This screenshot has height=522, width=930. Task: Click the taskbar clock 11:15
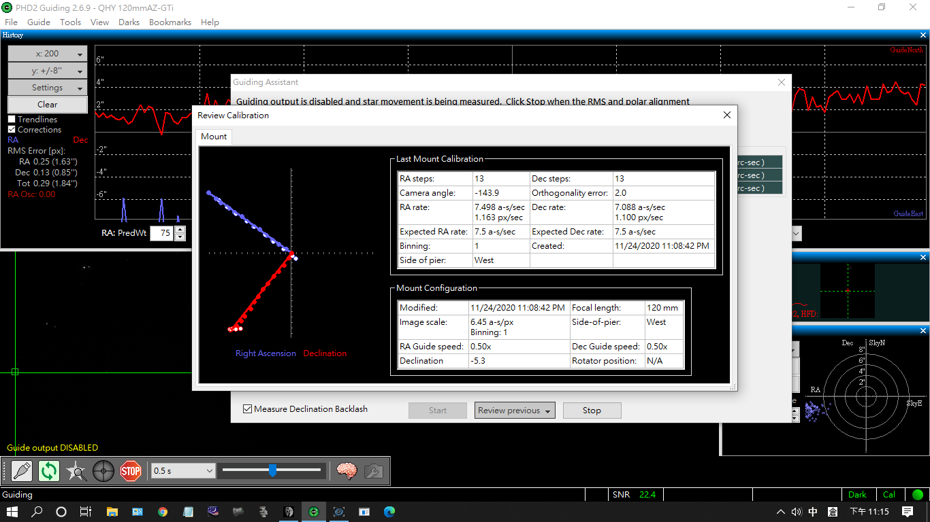[869, 512]
